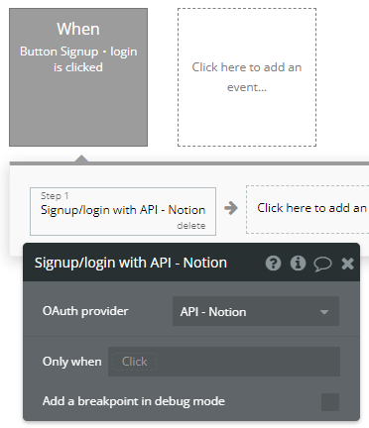This screenshot has width=369, height=428.
Task: Click the Add a breakpoint label text
Action: 134,401
